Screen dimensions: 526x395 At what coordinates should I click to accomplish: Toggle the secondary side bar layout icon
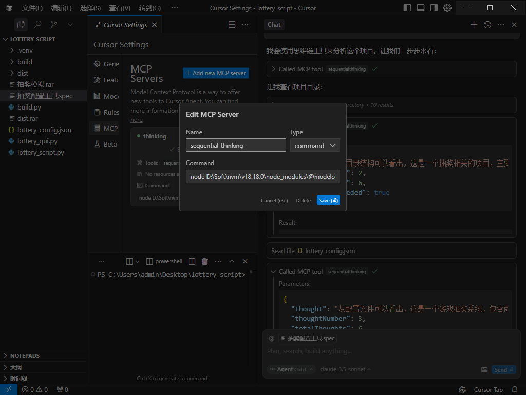[x=434, y=8]
